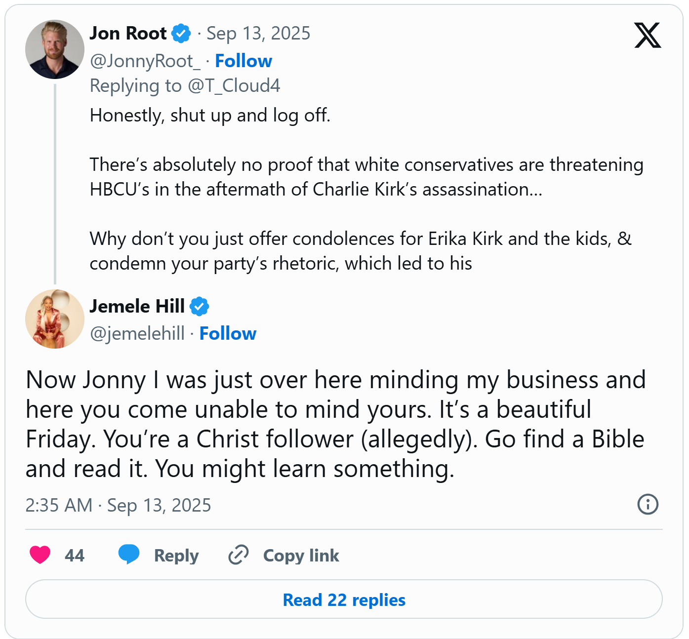Like the tweet with heart icon
Image resolution: width=689 pixels, height=639 pixels.
coord(40,555)
